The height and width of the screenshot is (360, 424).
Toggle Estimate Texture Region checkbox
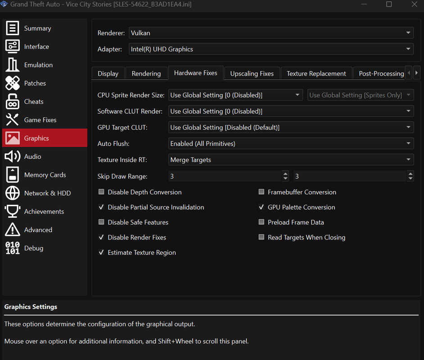click(101, 252)
